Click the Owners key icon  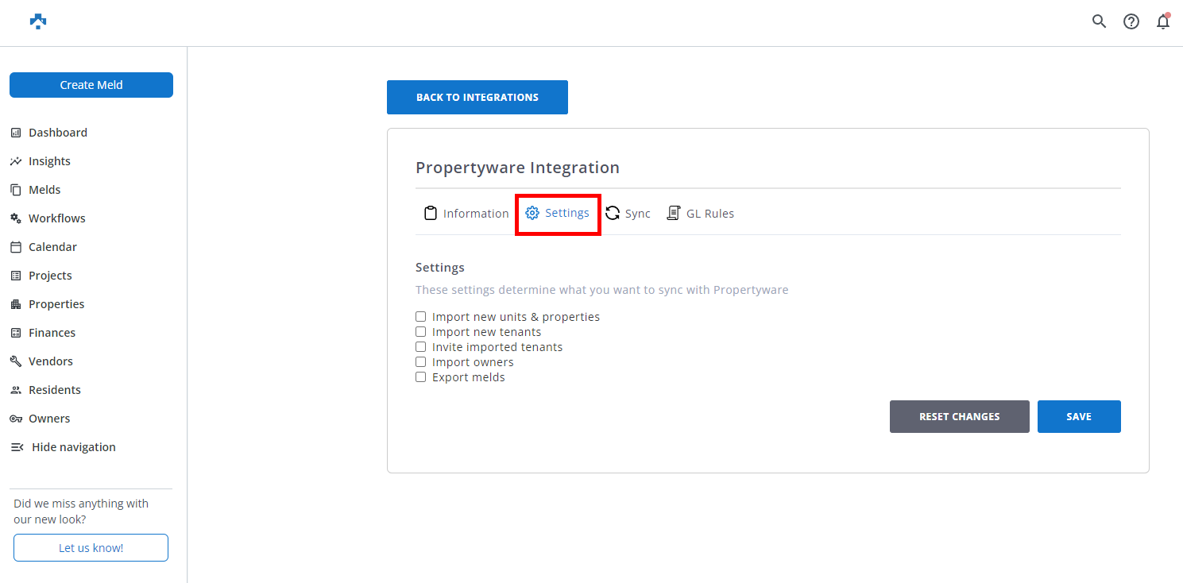16,419
